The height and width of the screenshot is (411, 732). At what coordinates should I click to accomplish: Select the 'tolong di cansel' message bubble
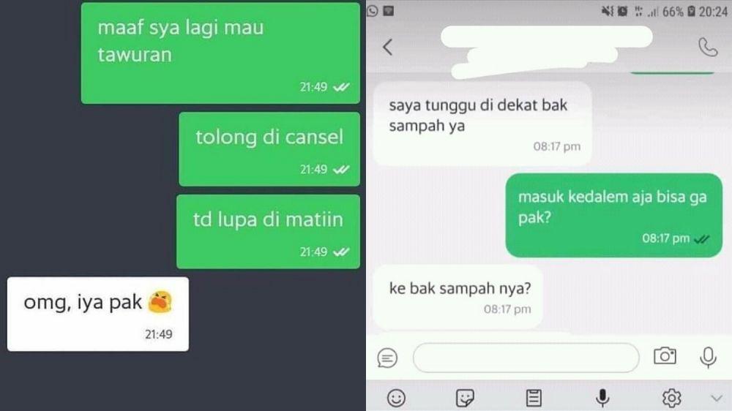coord(269,149)
